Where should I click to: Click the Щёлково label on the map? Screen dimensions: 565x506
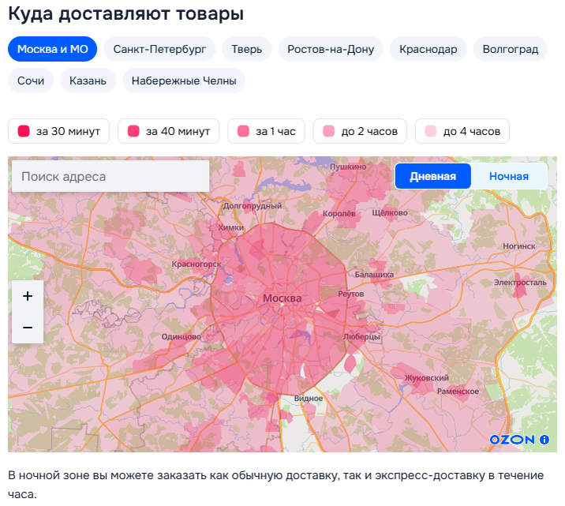tap(390, 213)
